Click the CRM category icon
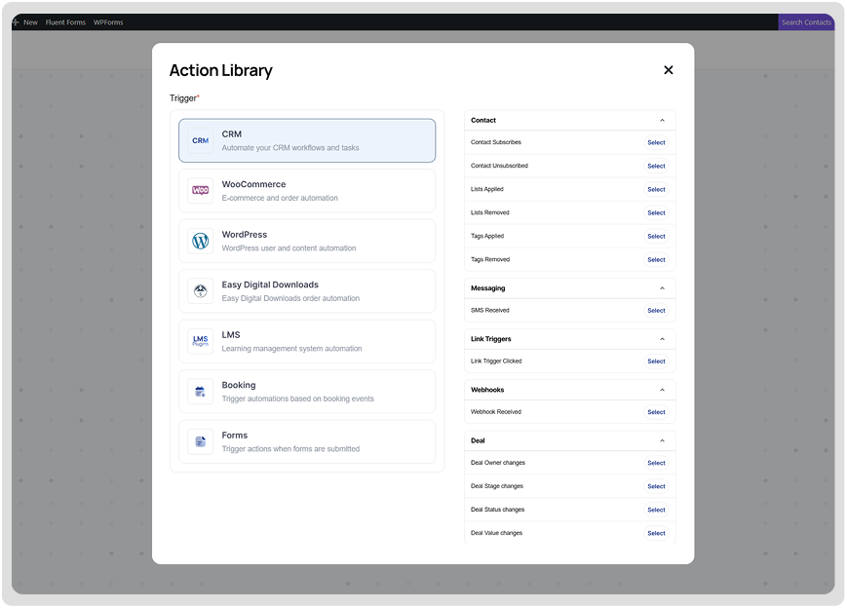Screen dimensions: 847x608 click(200, 140)
